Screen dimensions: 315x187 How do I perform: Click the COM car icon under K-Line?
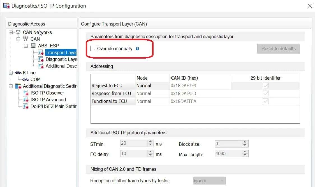(x=26, y=79)
